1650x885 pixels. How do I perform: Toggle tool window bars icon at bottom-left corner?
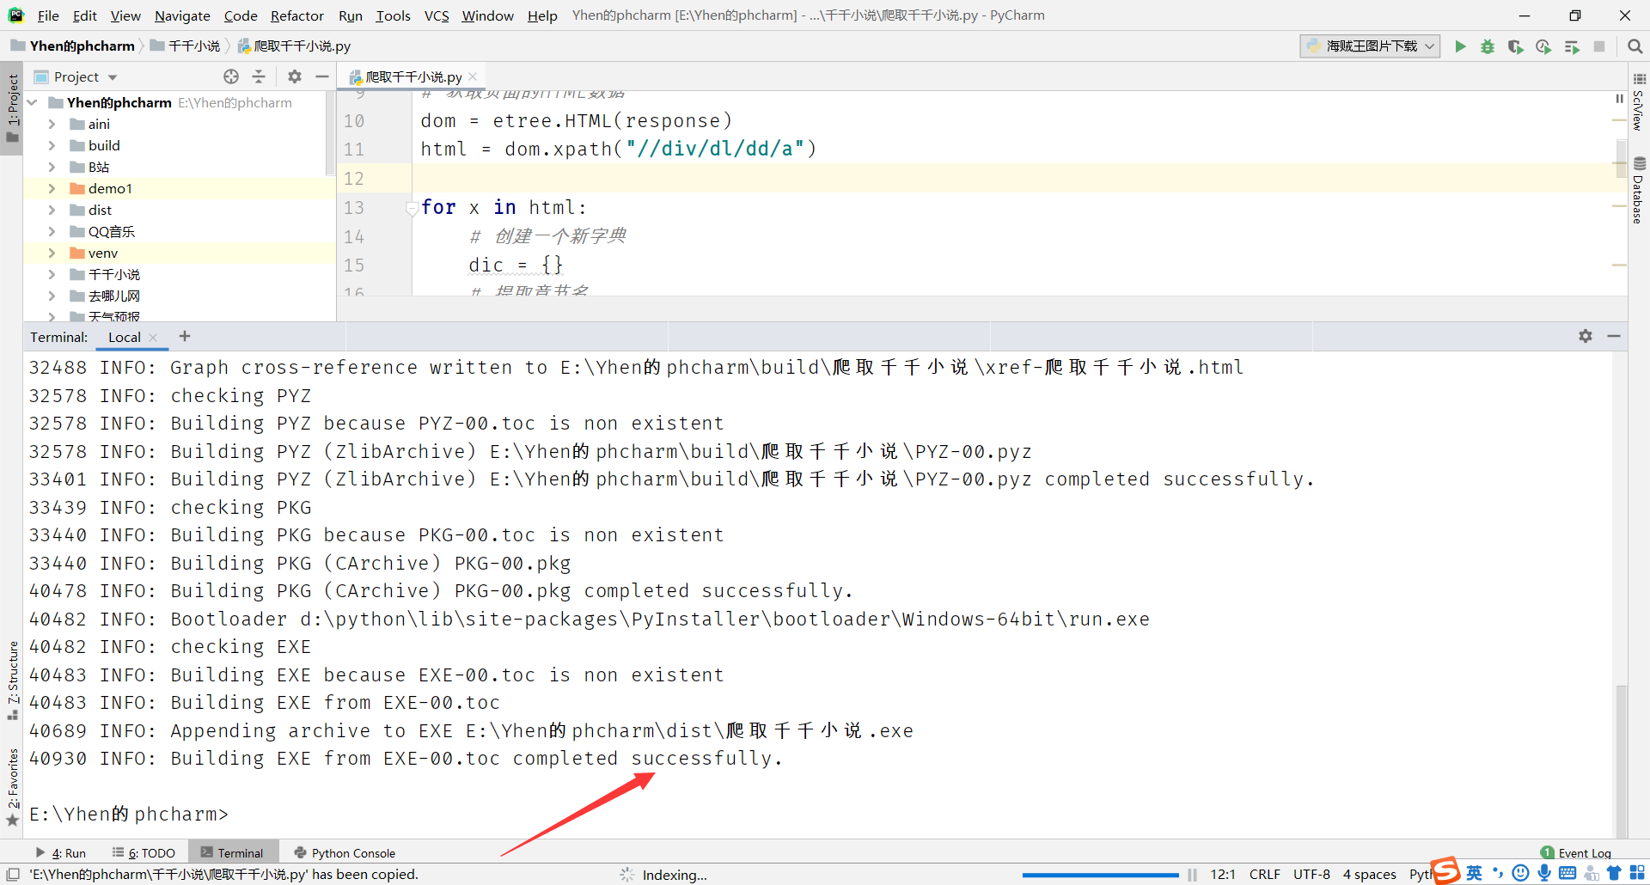(12, 875)
